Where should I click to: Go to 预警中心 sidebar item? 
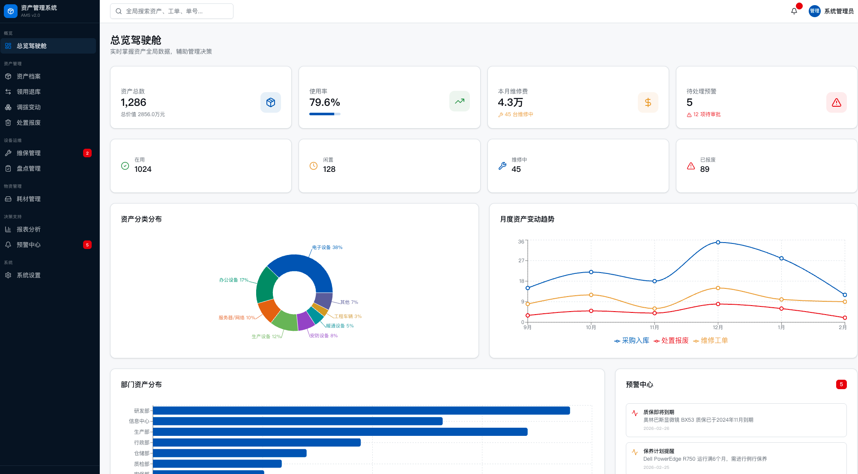(x=29, y=245)
